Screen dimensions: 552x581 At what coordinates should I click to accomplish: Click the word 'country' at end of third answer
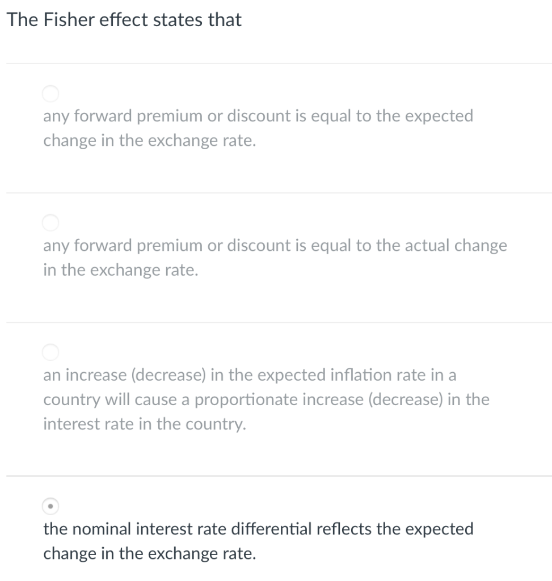[x=222, y=424]
